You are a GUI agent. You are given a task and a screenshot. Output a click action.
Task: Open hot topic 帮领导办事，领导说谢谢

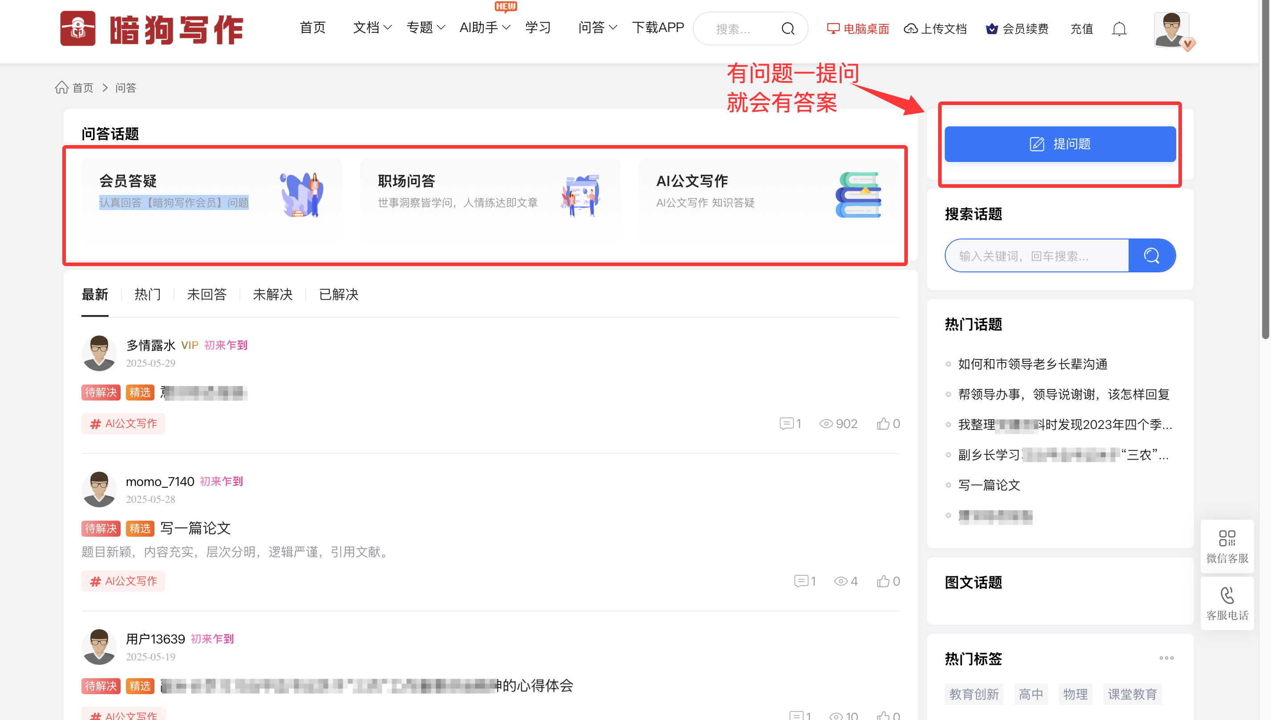1064,394
